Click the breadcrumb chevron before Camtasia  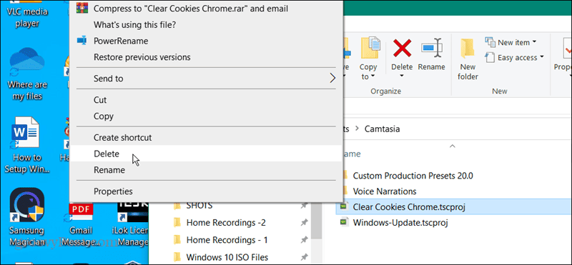point(357,129)
